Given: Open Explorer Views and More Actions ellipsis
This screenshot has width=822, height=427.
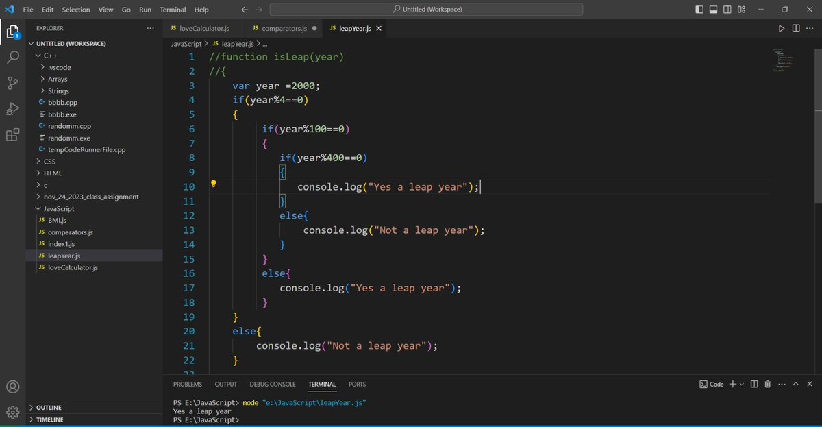Looking at the screenshot, I should [151, 28].
